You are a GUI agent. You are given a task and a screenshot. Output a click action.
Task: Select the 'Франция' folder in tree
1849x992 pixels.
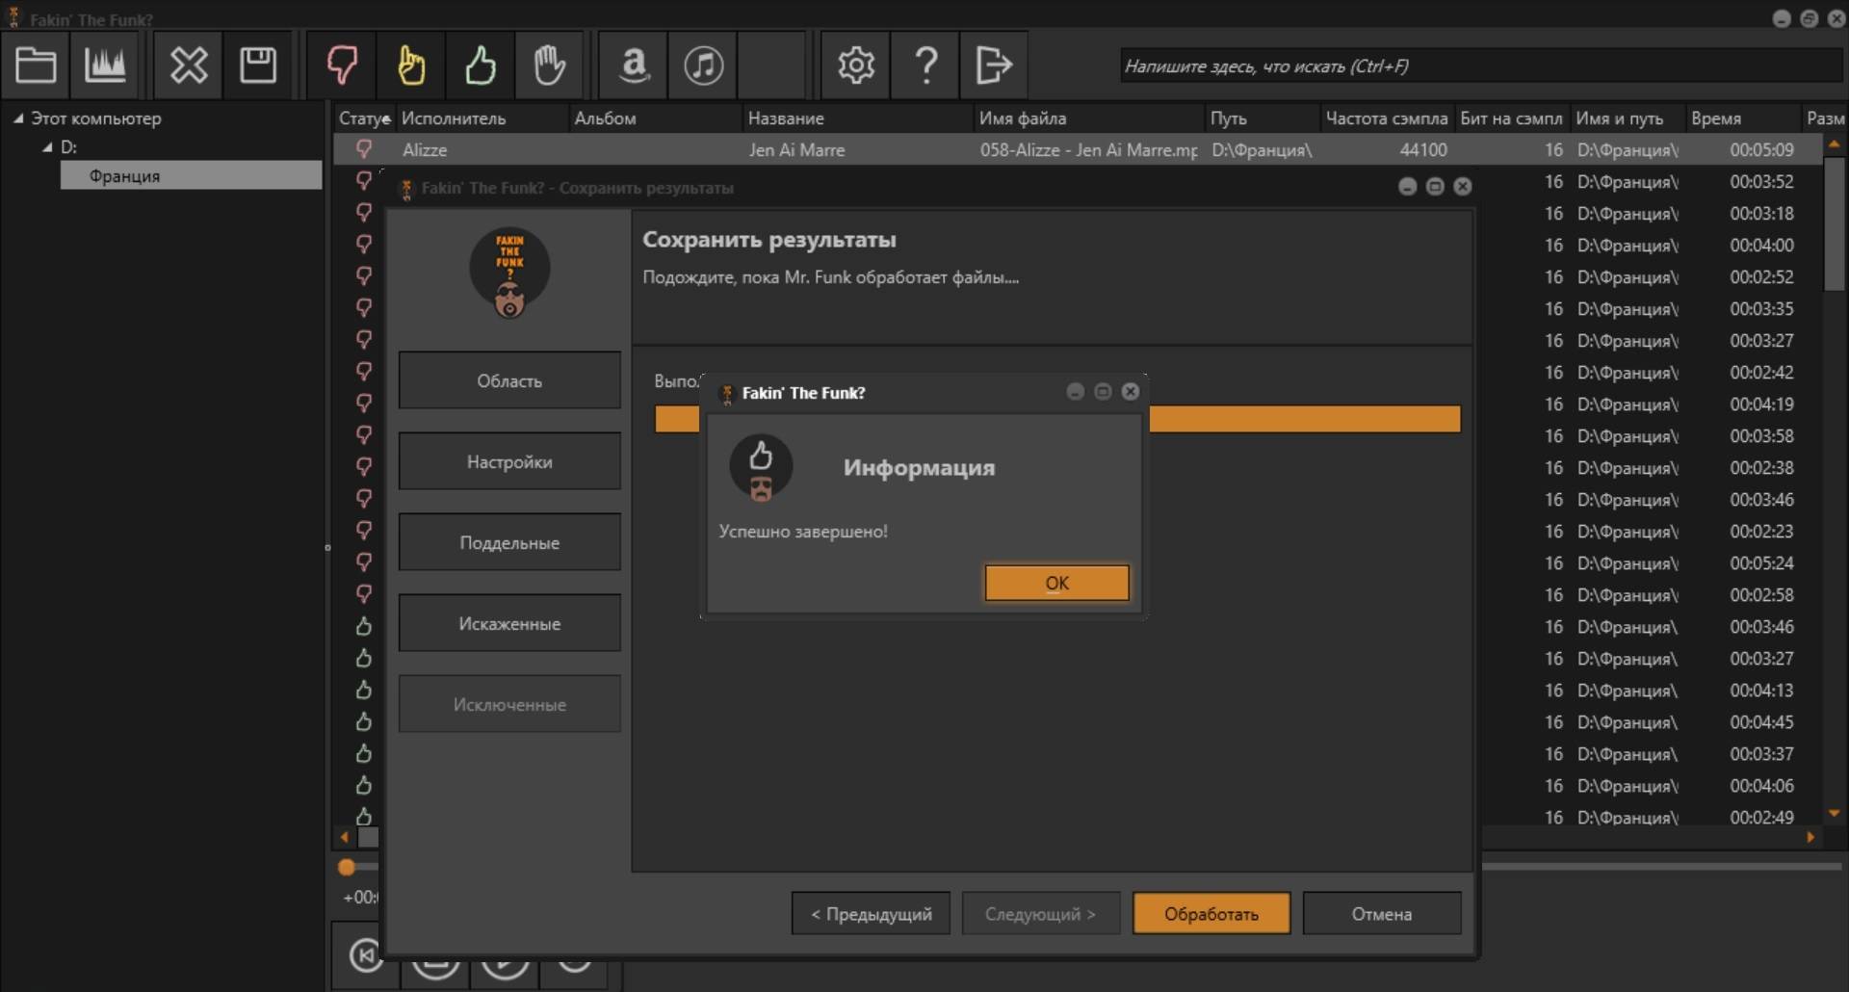point(125,176)
